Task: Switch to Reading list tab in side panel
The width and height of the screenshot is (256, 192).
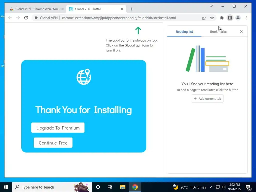Action: (x=184, y=32)
